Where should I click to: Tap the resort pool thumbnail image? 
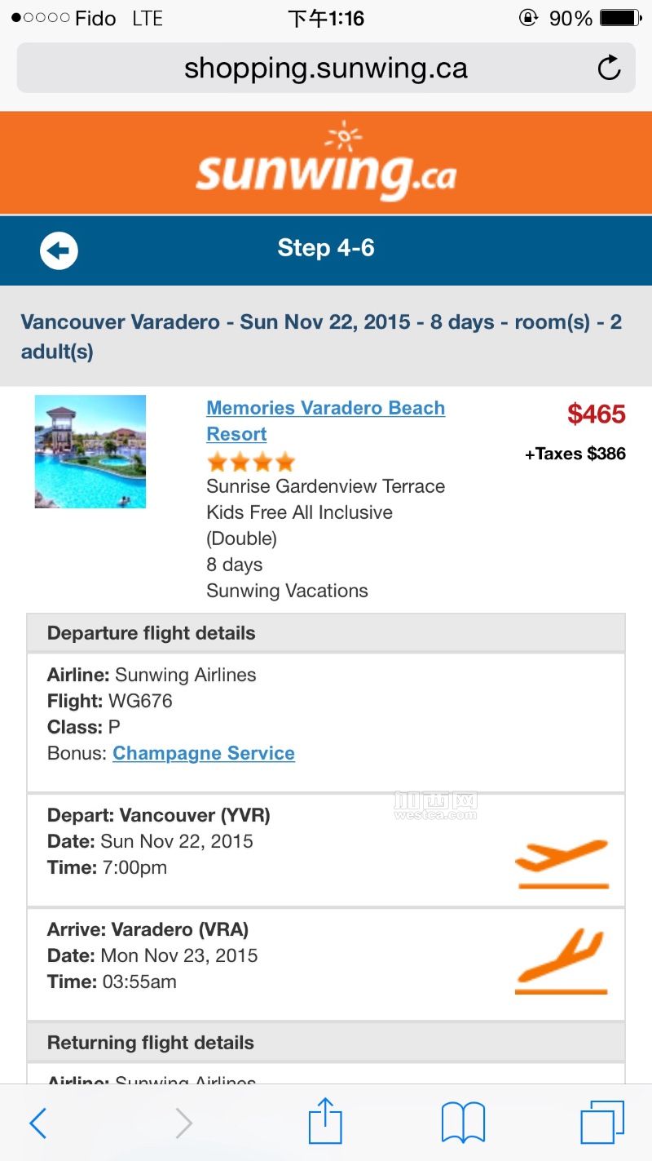90,451
